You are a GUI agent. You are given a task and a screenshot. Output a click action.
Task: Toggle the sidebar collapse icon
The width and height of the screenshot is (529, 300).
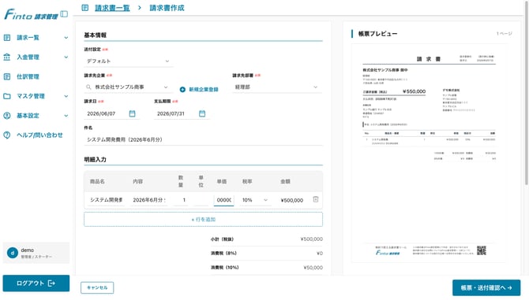click(64, 14)
